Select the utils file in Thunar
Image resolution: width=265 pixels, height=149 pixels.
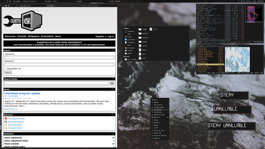pyautogui.click(x=153, y=29)
